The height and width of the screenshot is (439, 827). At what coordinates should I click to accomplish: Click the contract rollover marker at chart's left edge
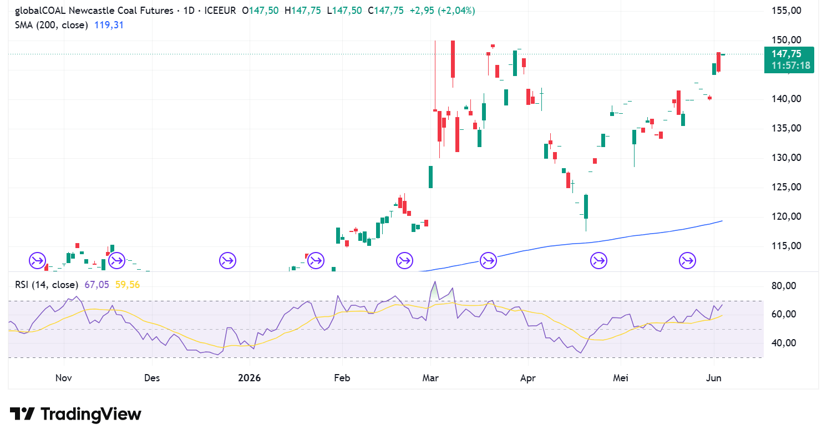(x=37, y=260)
